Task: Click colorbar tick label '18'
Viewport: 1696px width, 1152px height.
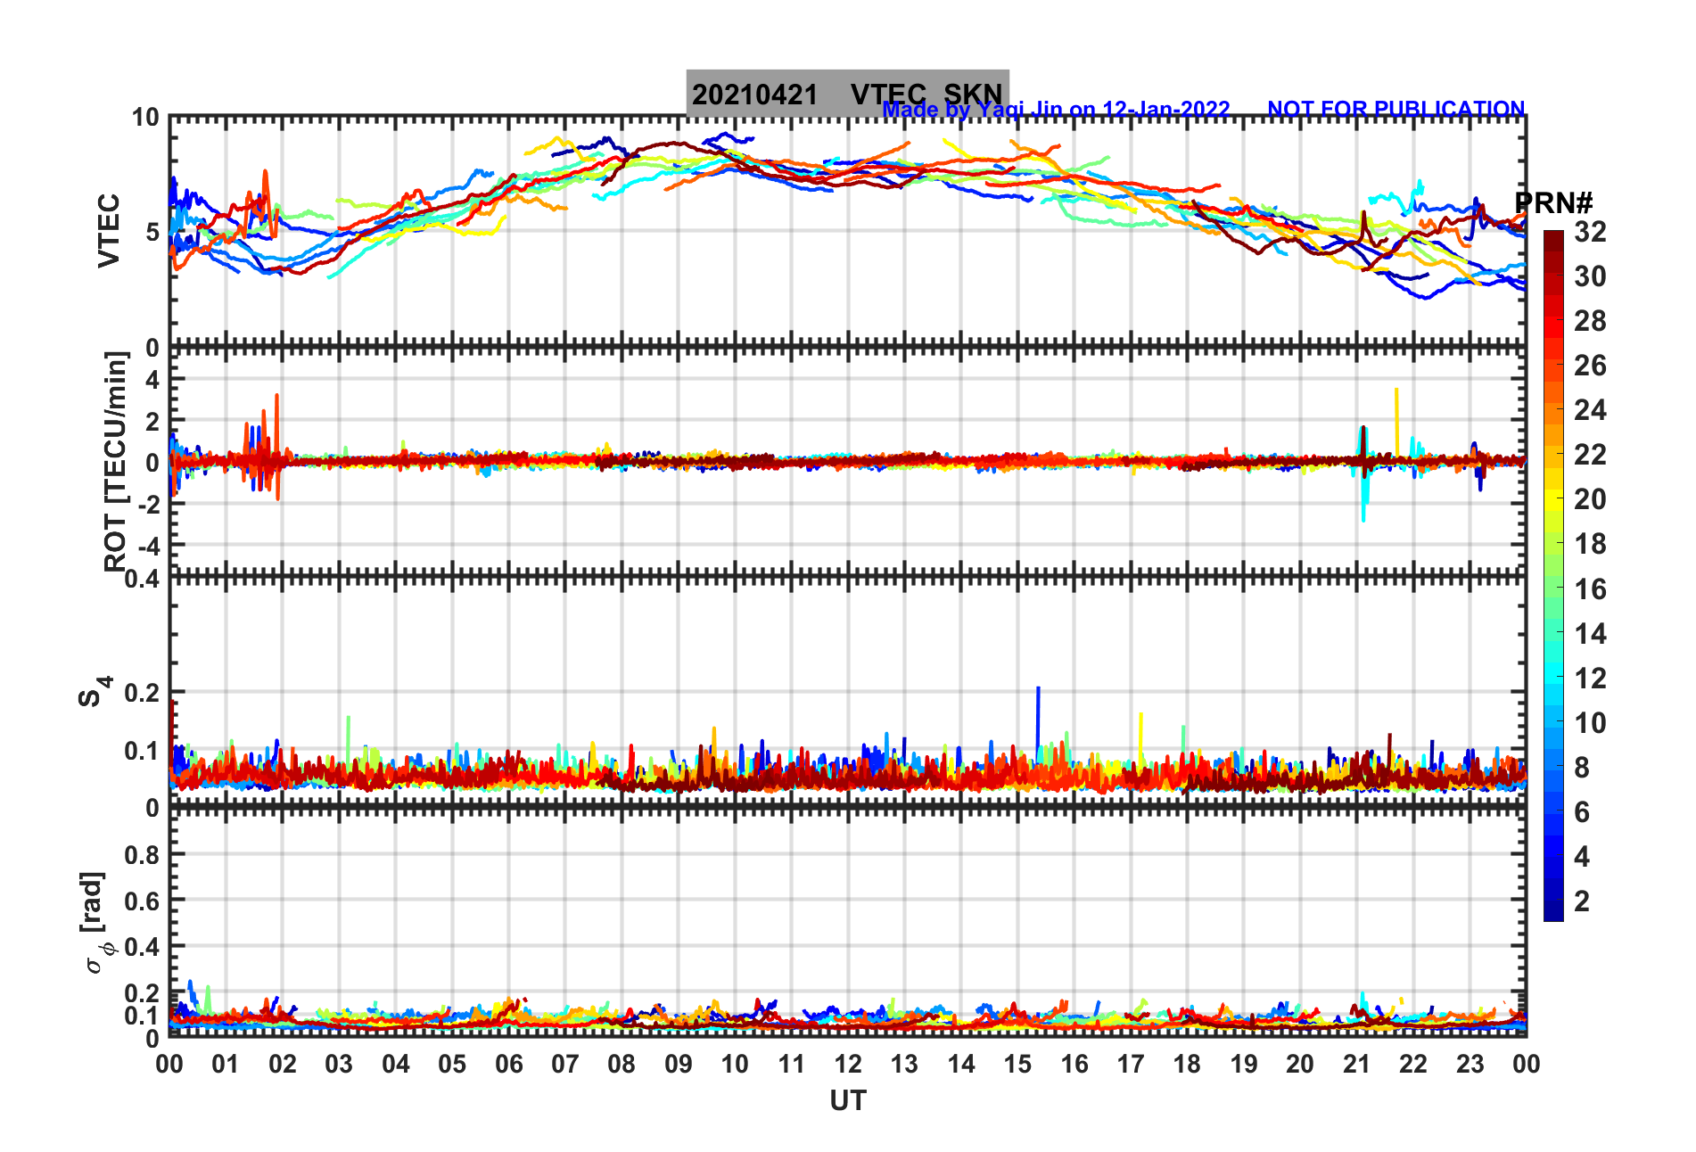Action: 1590,544
